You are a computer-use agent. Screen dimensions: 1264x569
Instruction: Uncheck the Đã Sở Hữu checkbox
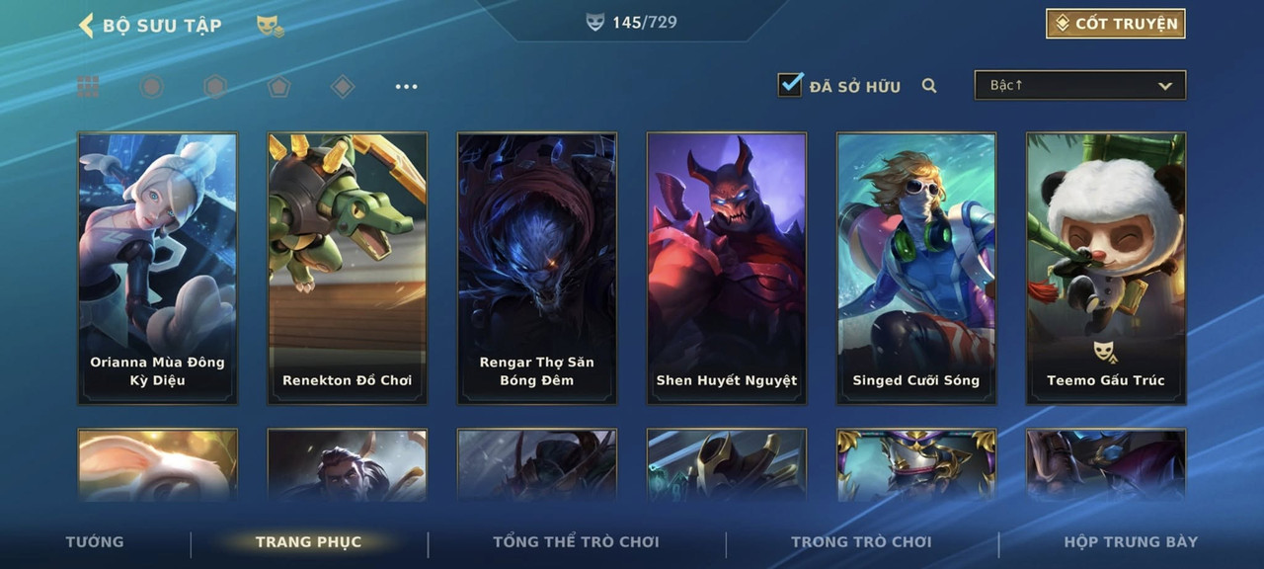[790, 85]
